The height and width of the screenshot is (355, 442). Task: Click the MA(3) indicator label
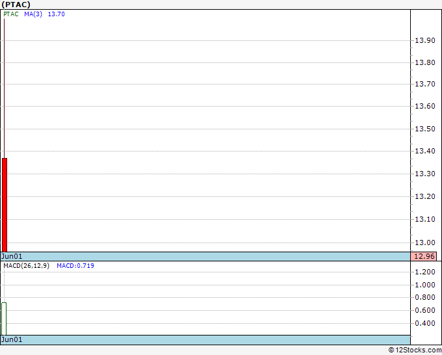coord(33,14)
